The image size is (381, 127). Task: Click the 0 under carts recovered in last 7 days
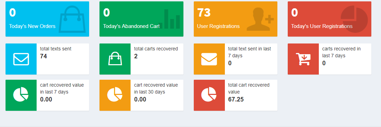coord(324,63)
